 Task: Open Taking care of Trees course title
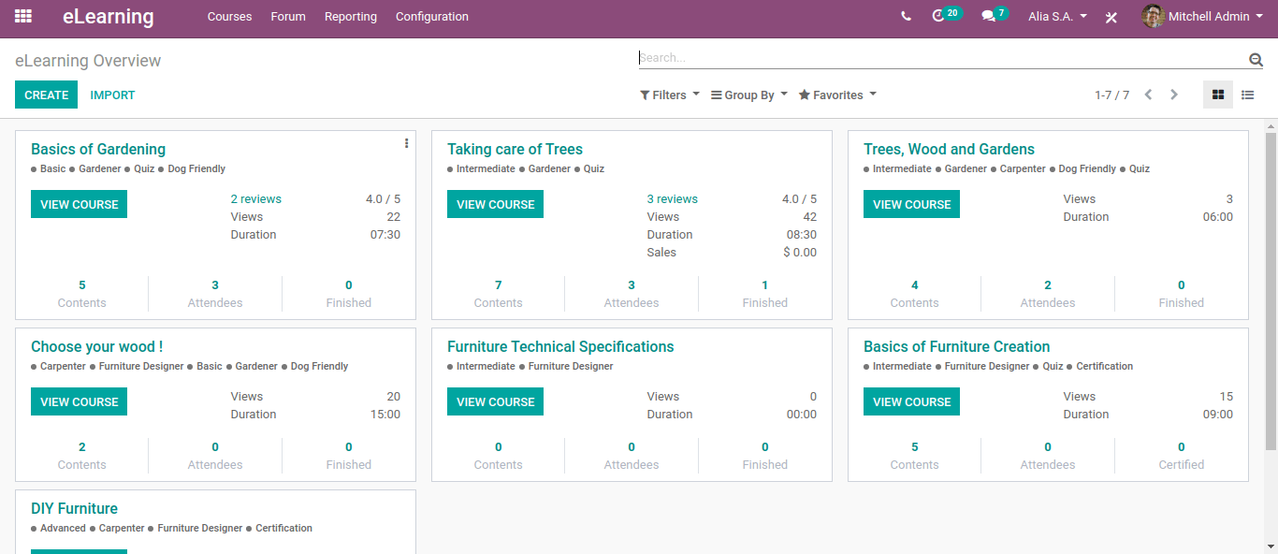tap(515, 149)
